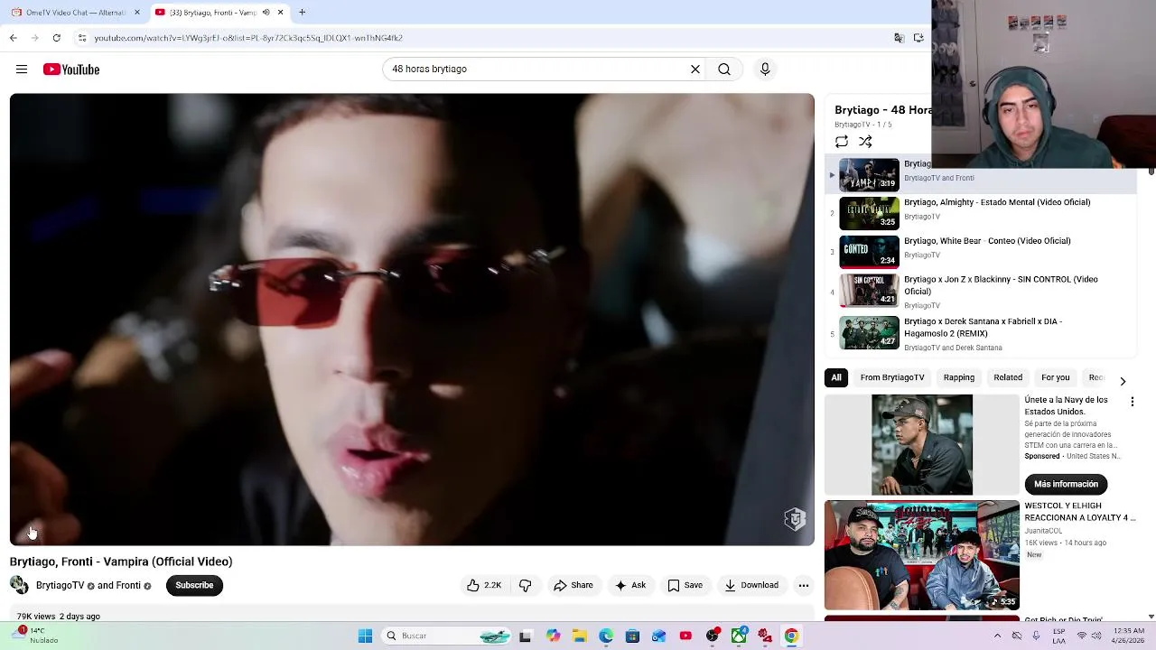Open Xbox app from taskbar
This screenshot has height=650, width=1156.
(739, 636)
